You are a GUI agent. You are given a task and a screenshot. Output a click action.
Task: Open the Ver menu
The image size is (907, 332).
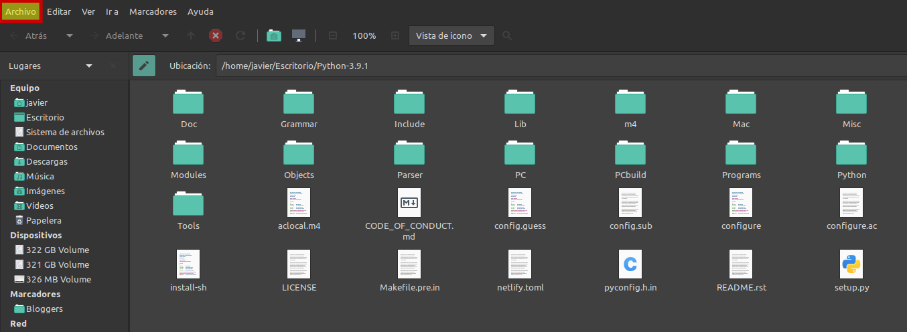click(x=88, y=11)
